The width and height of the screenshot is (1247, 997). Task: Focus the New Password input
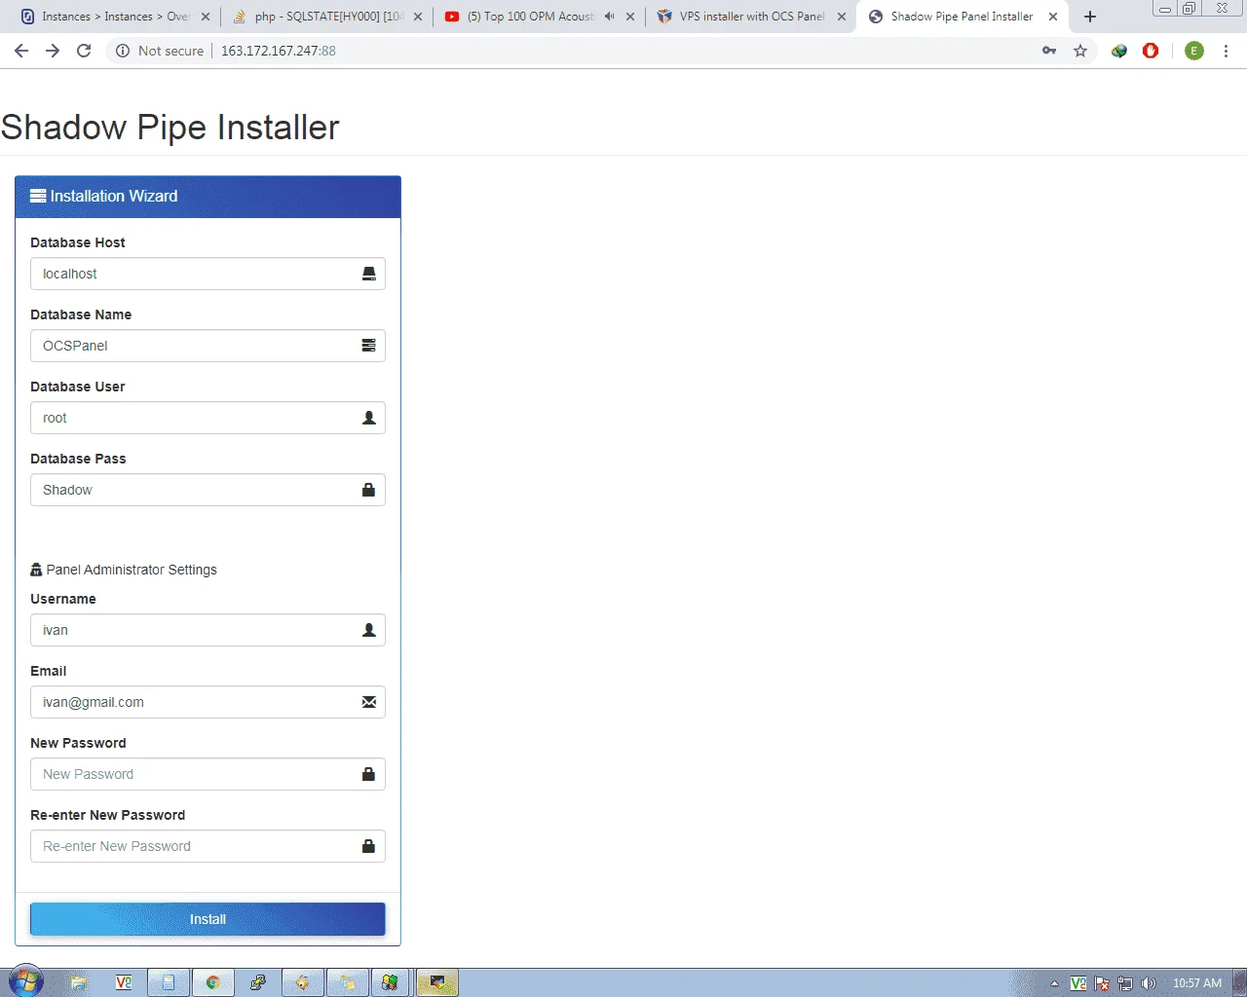point(208,774)
